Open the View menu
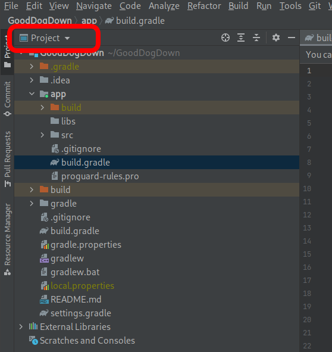The height and width of the screenshot is (352, 332). click(59, 6)
